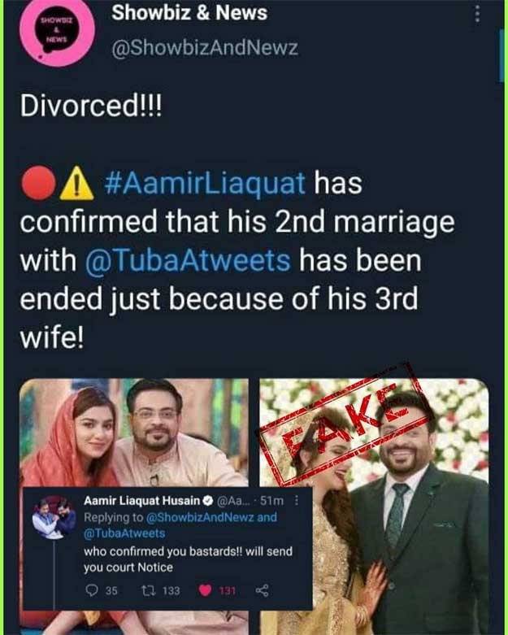Click the verified badge beside Aamir Liaquat Husain

pos(207,501)
